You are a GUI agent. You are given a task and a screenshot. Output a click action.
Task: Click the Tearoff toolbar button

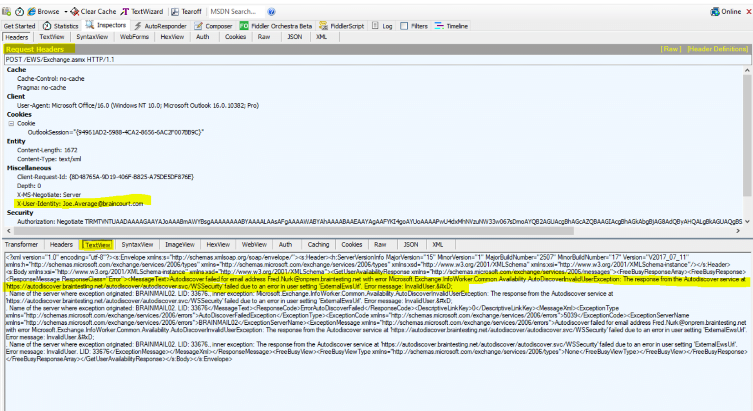[x=186, y=11]
